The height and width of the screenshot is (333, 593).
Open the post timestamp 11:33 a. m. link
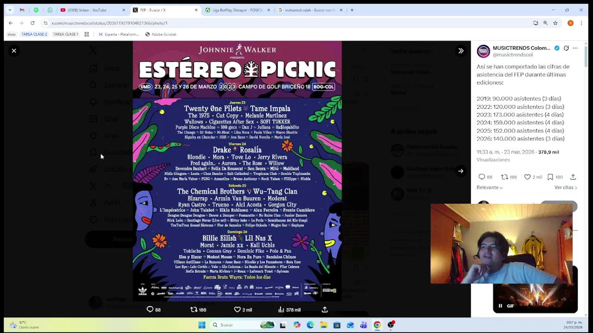coord(505,152)
